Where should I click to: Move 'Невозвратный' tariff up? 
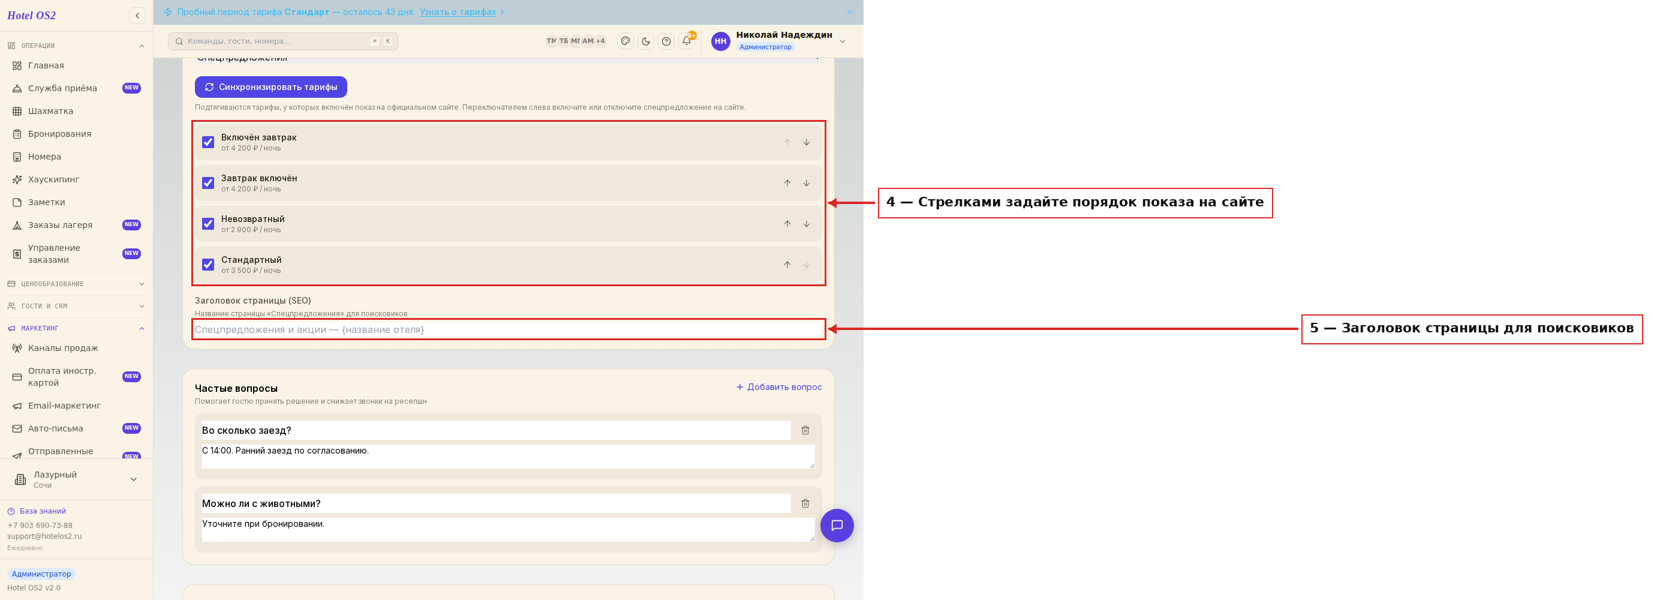click(x=787, y=224)
